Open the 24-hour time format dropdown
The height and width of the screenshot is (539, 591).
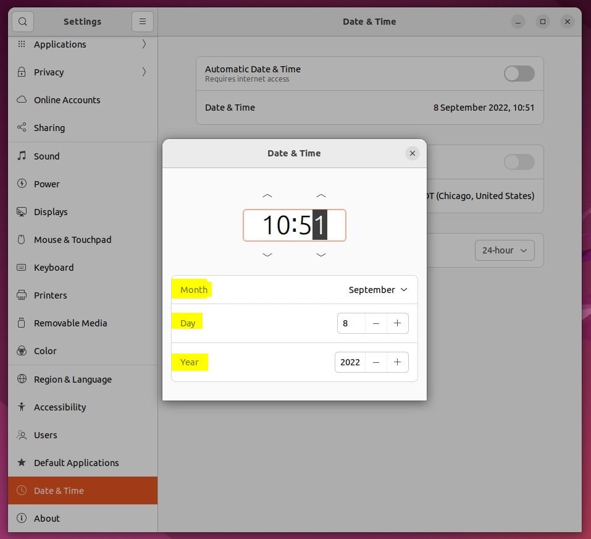point(504,250)
